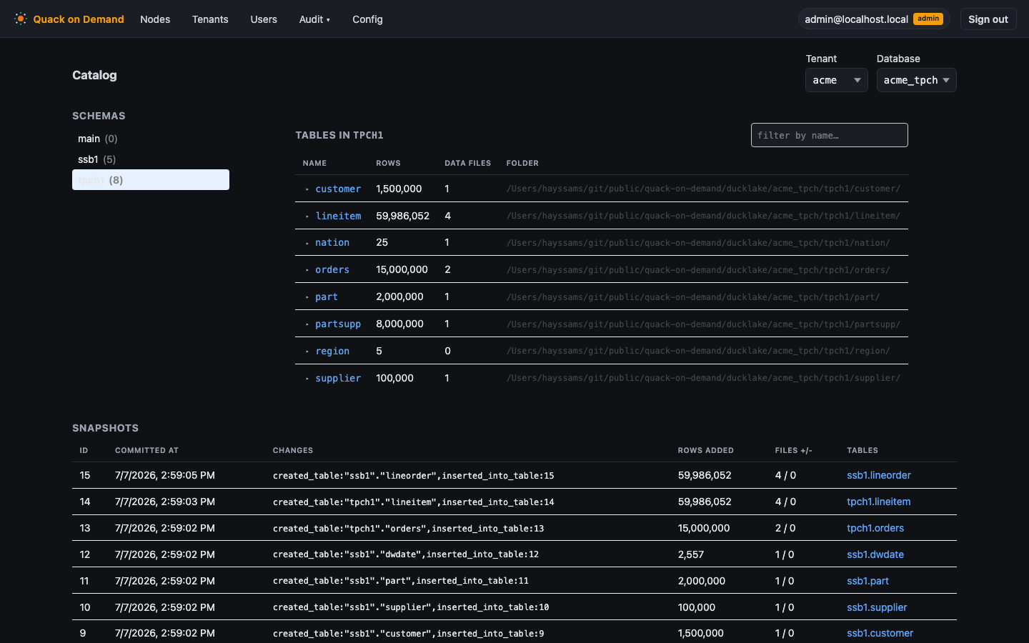Click the ROWS column header in tables
This screenshot has height=643, width=1029.
(388, 163)
